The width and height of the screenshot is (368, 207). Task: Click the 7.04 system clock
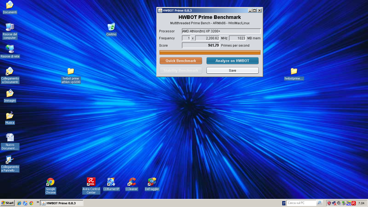click(361, 203)
